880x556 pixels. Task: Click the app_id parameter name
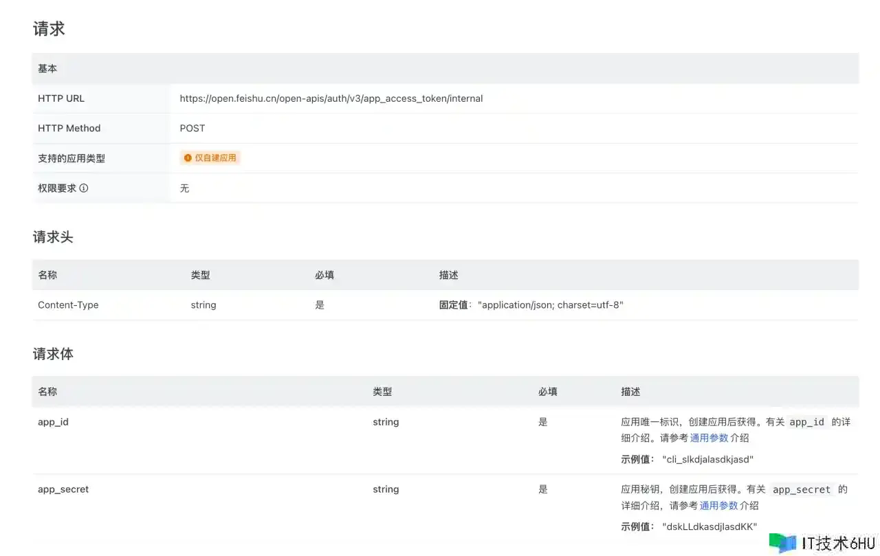(x=53, y=422)
